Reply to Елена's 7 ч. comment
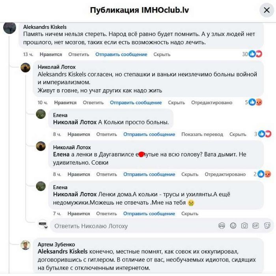Viewport: 276px width, 276px height. click(x=106, y=214)
